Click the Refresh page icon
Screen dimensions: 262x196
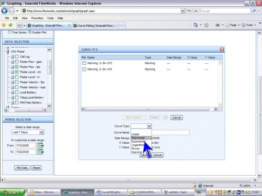coord(189,11)
